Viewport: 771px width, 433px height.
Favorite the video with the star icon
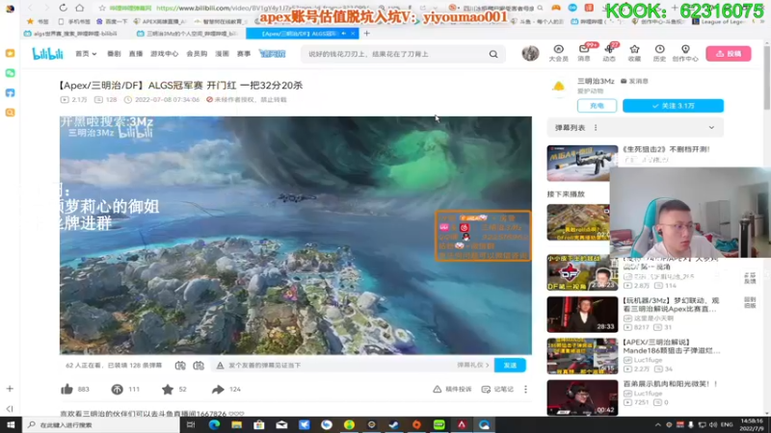[x=168, y=389]
